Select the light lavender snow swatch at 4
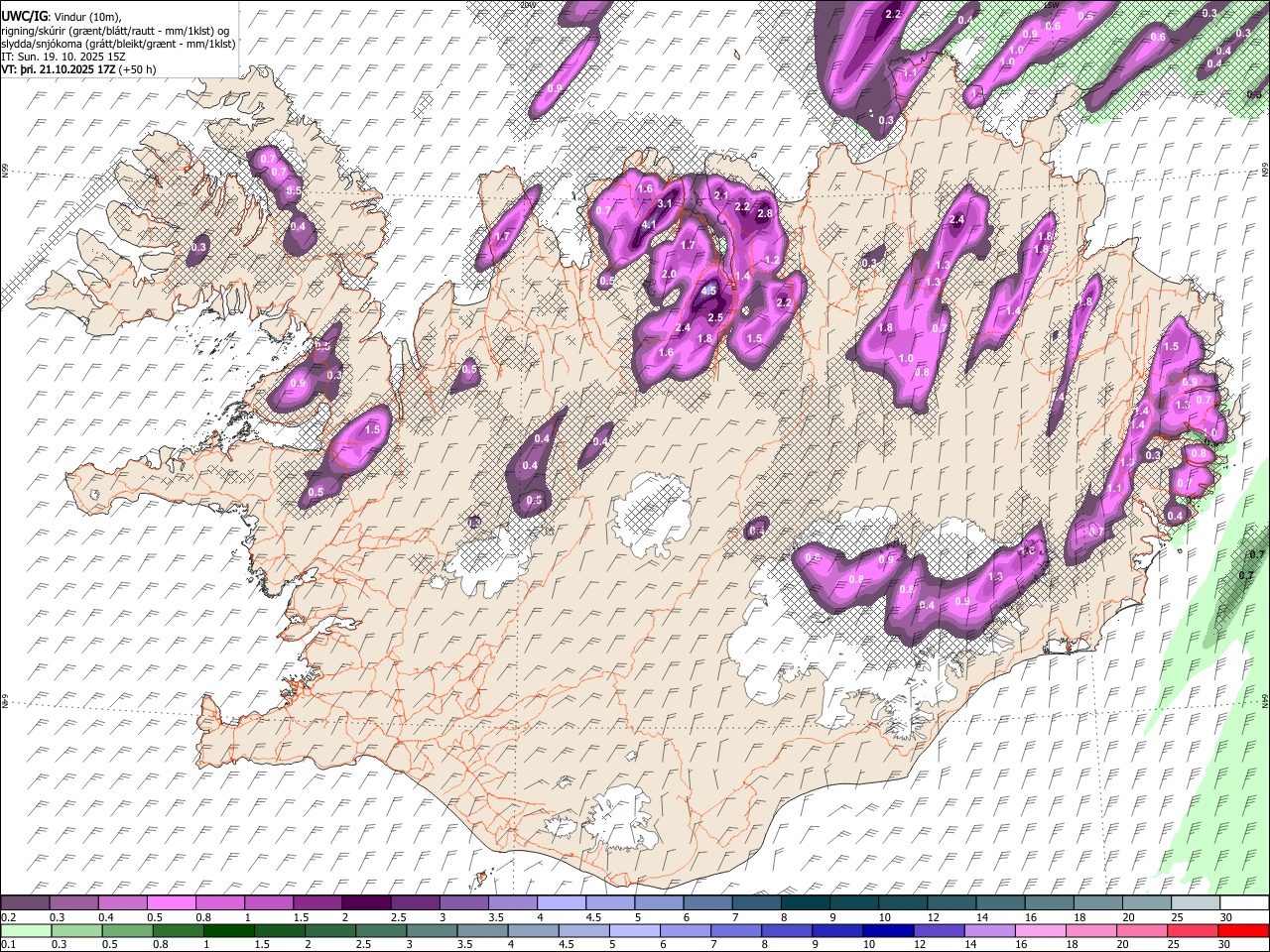 coord(561,903)
